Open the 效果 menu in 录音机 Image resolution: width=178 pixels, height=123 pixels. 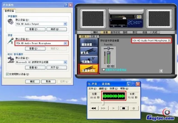click(113, 89)
